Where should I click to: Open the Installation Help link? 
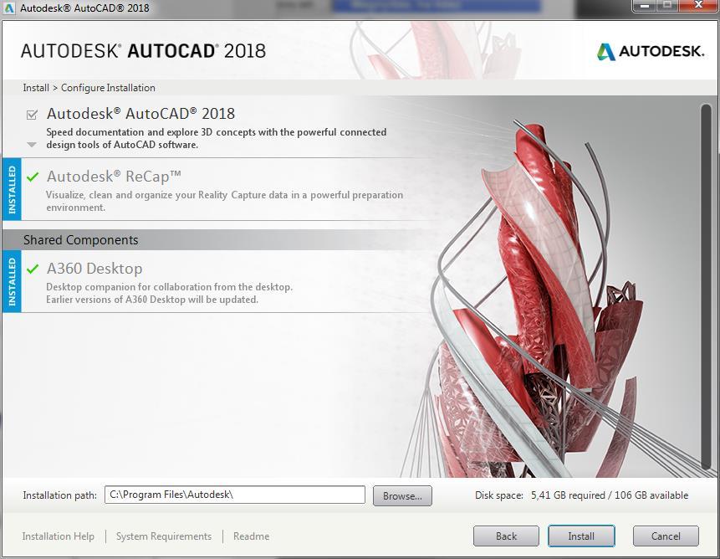click(x=59, y=536)
